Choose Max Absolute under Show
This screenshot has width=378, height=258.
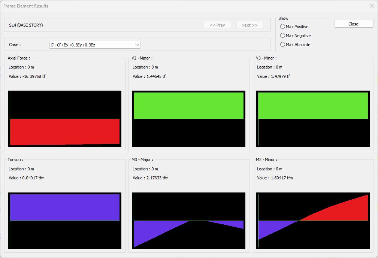(283, 45)
